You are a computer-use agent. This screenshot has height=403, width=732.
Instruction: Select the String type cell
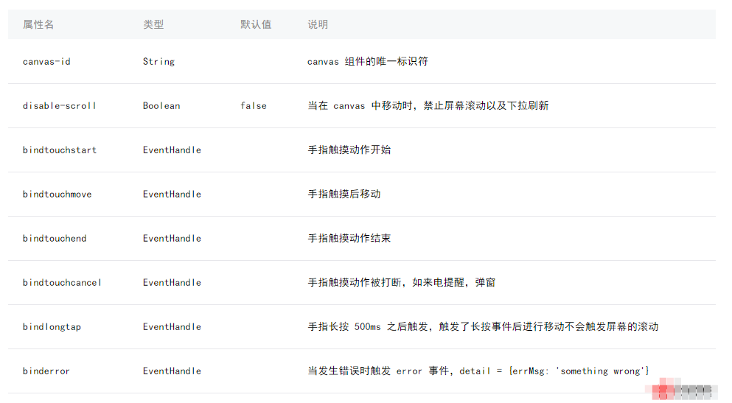pyautogui.click(x=158, y=62)
